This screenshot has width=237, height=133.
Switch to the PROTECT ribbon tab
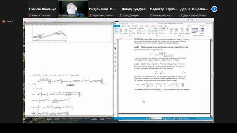[x=153, y=26]
